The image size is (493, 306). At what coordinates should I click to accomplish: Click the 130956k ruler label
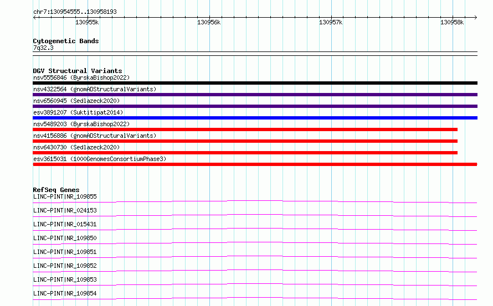(x=209, y=22)
